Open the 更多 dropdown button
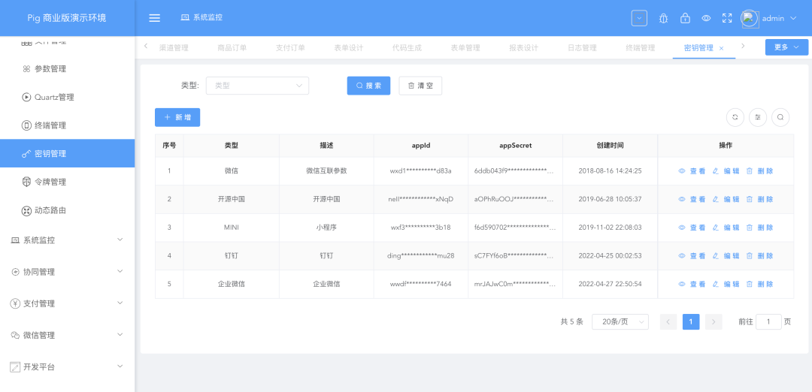Screen dimensions: 812x392 click(x=786, y=47)
